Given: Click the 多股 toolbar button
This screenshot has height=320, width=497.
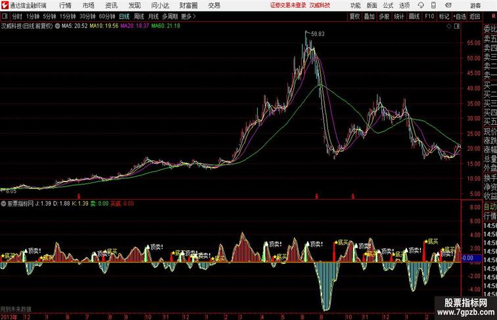Looking at the screenshot, I should (384, 16).
